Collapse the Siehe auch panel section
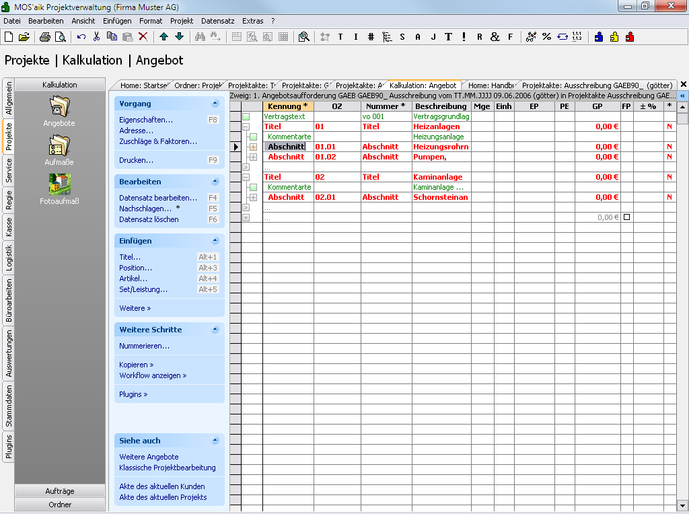This screenshot has height=514, width=689. [x=215, y=441]
